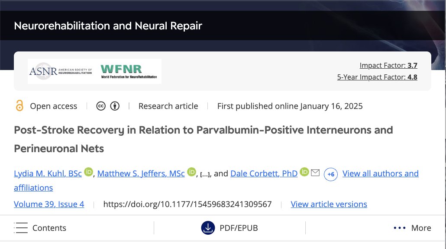Open View all authors and affiliations
The width and height of the screenshot is (446, 249).
click(380, 173)
